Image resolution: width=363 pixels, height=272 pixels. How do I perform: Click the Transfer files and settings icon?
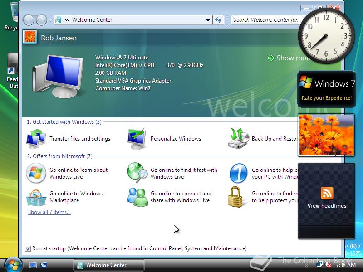pyautogui.click(x=36, y=139)
